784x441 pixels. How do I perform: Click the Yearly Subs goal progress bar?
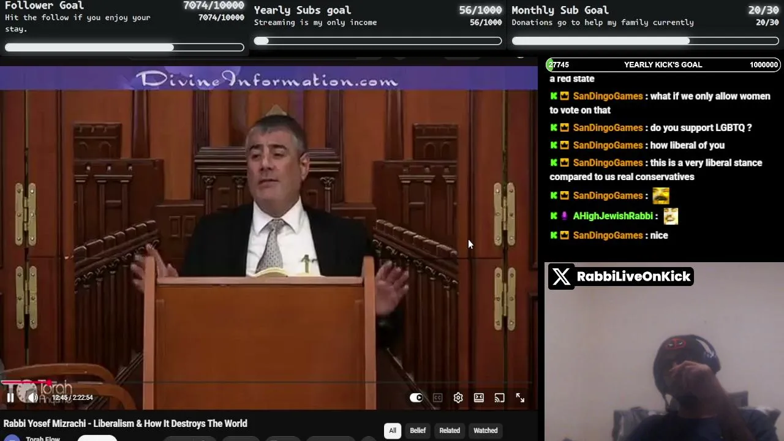tap(378, 41)
